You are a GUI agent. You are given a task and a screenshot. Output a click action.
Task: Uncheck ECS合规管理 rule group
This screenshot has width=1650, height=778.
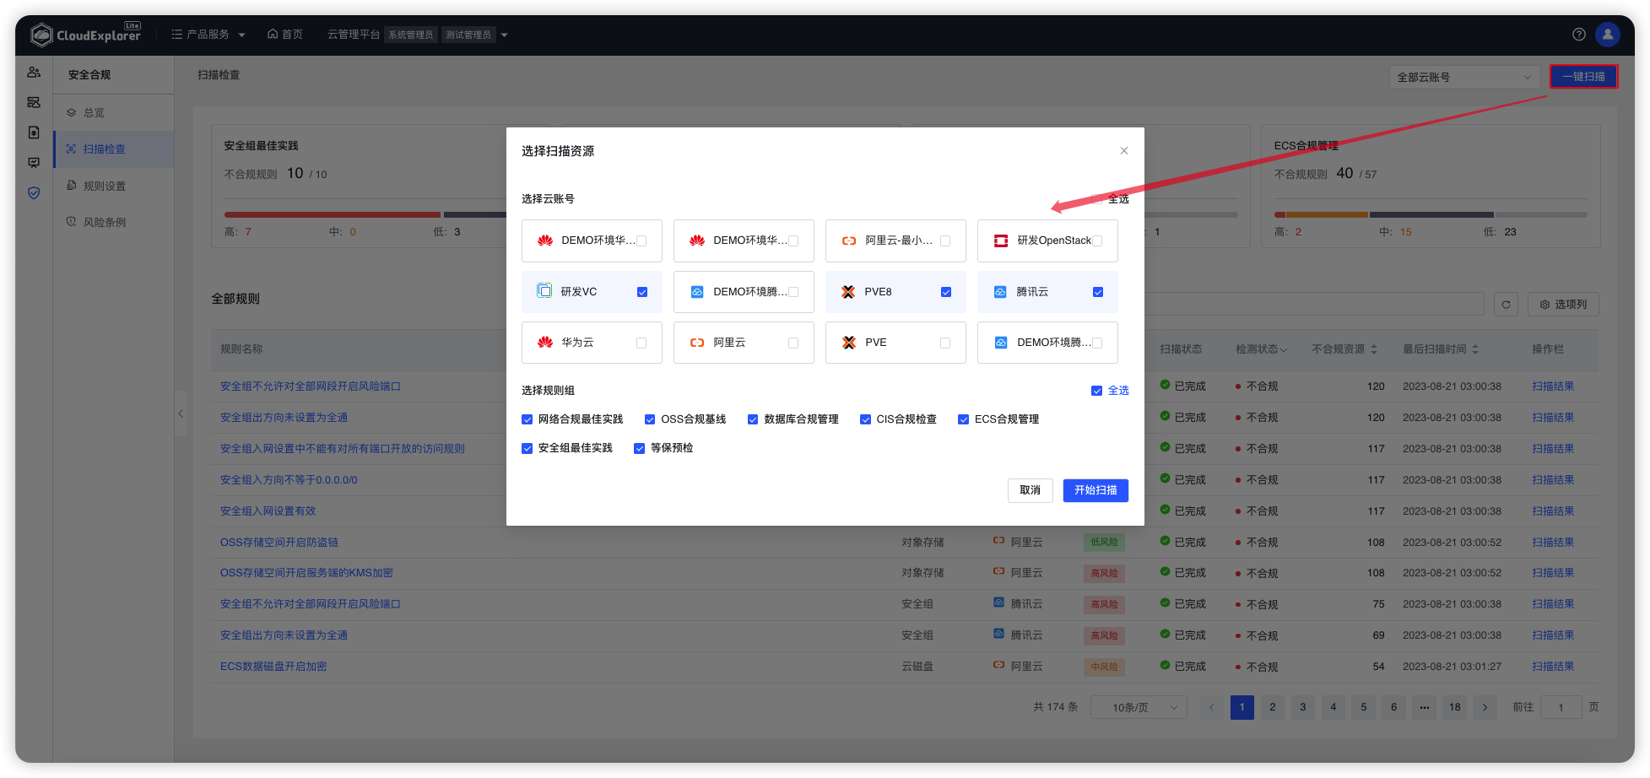pos(963,419)
